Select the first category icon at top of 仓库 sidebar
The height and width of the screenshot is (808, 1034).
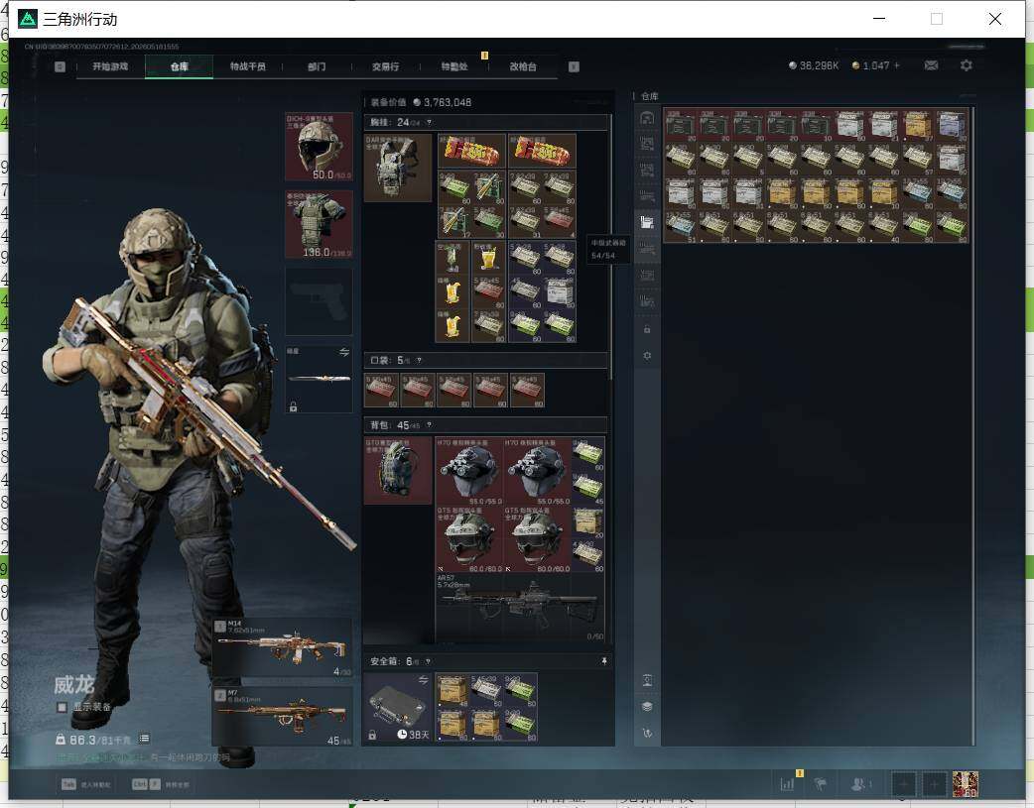click(647, 117)
